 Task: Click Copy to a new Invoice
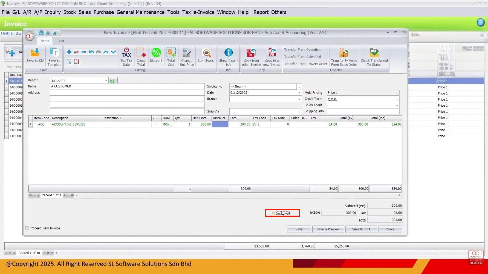(x=272, y=57)
